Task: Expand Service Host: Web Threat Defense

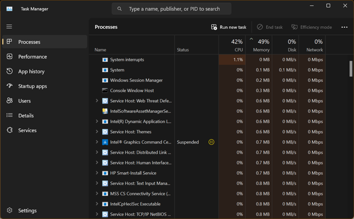Action: pos(97,100)
